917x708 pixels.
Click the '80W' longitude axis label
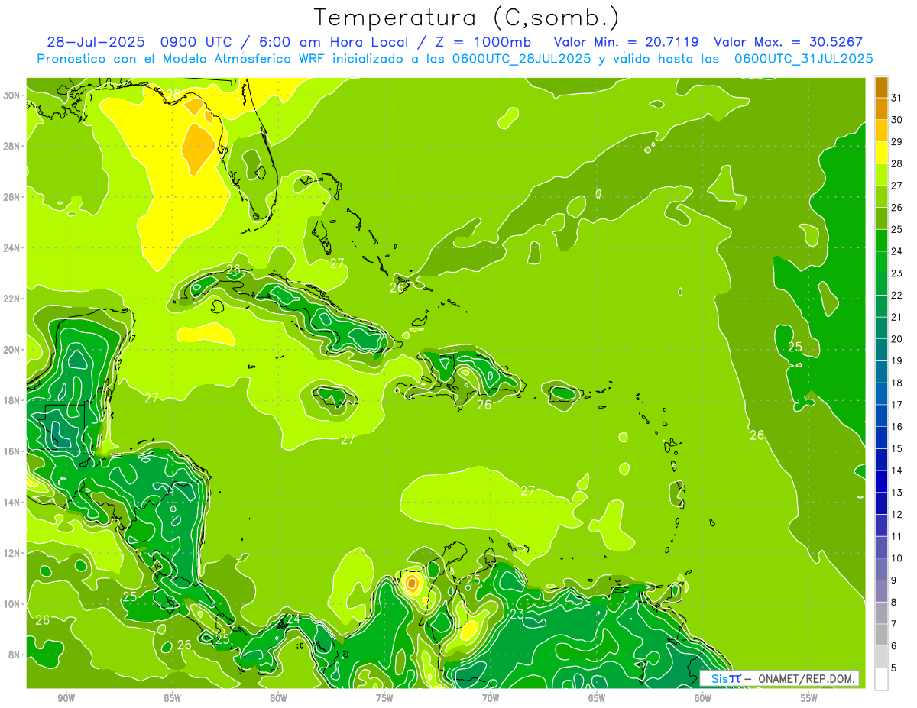(x=278, y=698)
